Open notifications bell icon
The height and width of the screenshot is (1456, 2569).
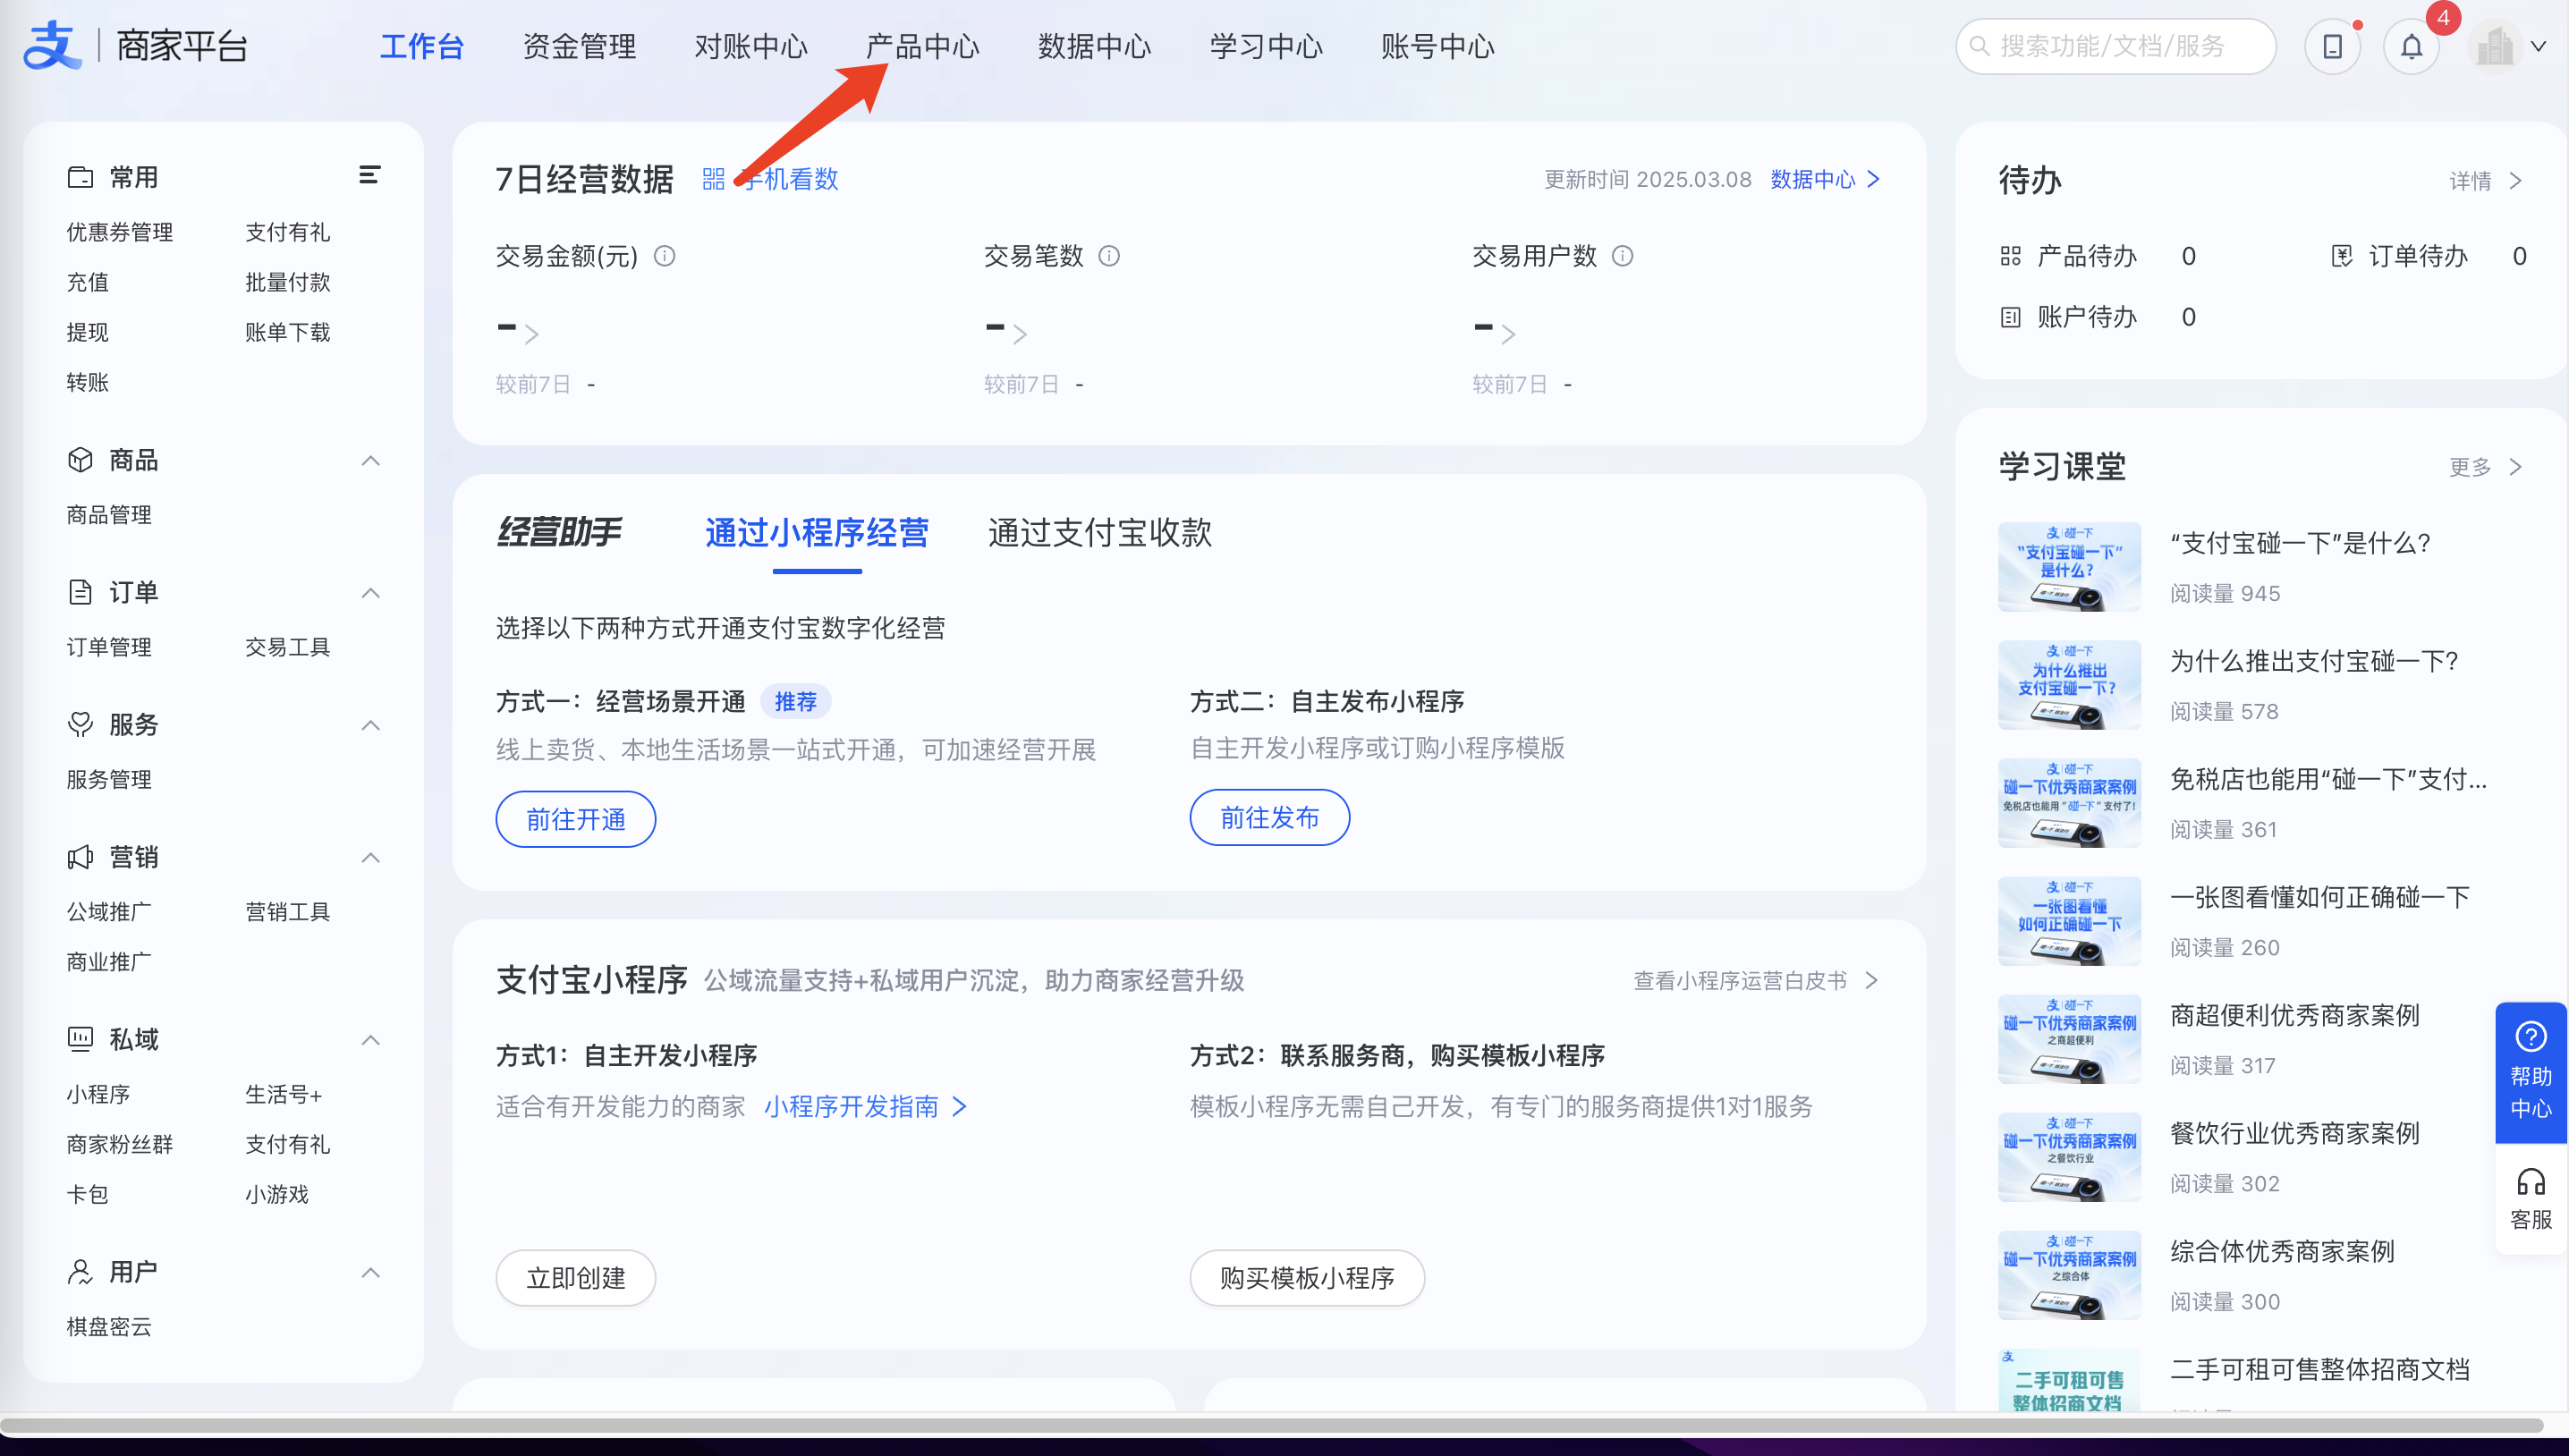(x=2411, y=46)
